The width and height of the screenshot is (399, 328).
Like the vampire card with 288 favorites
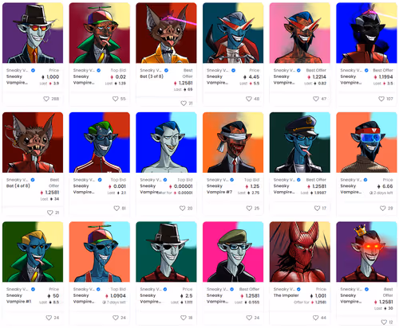[x=46, y=99]
